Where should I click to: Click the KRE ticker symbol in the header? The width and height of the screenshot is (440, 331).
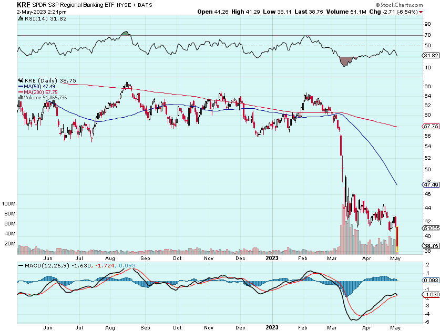[x=24, y=5]
